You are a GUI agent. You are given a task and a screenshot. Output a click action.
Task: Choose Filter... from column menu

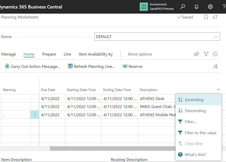(199, 122)
